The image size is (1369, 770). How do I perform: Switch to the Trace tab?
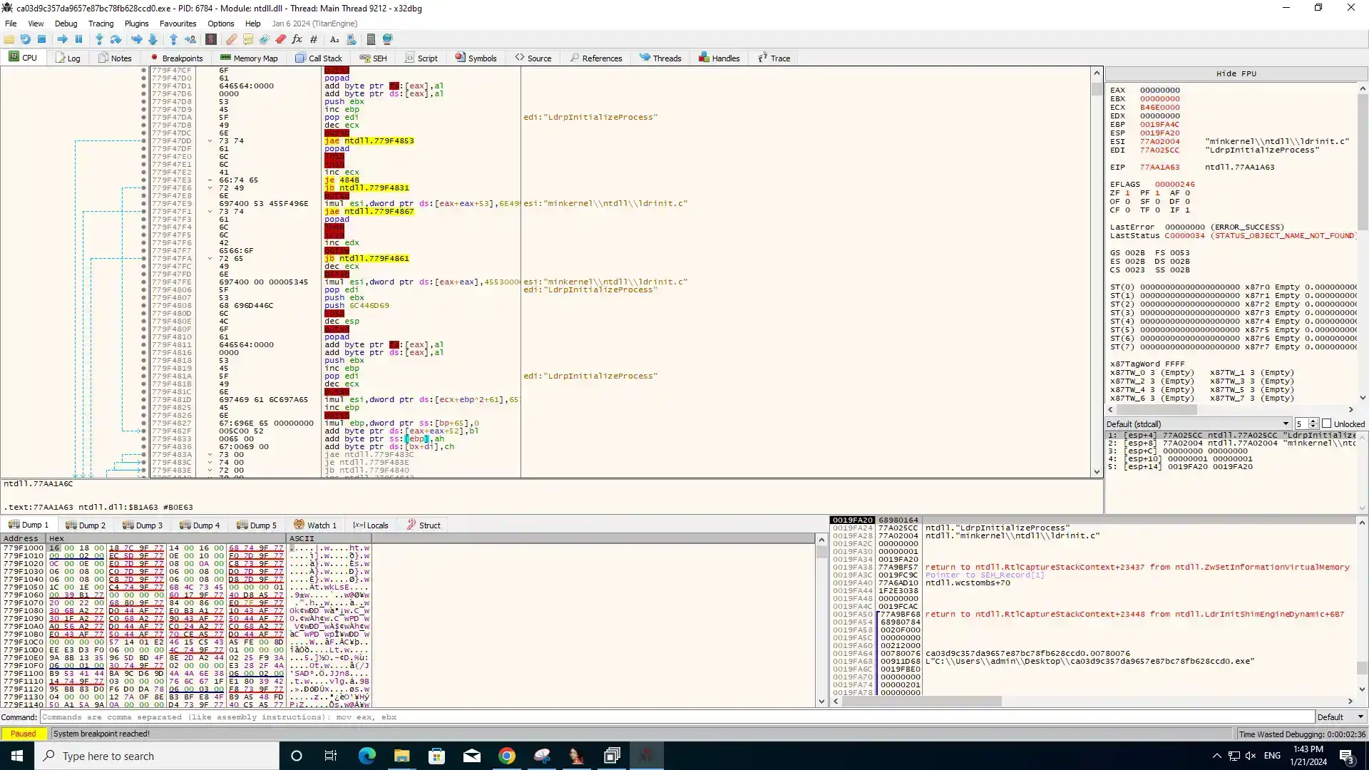click(774, 58)
